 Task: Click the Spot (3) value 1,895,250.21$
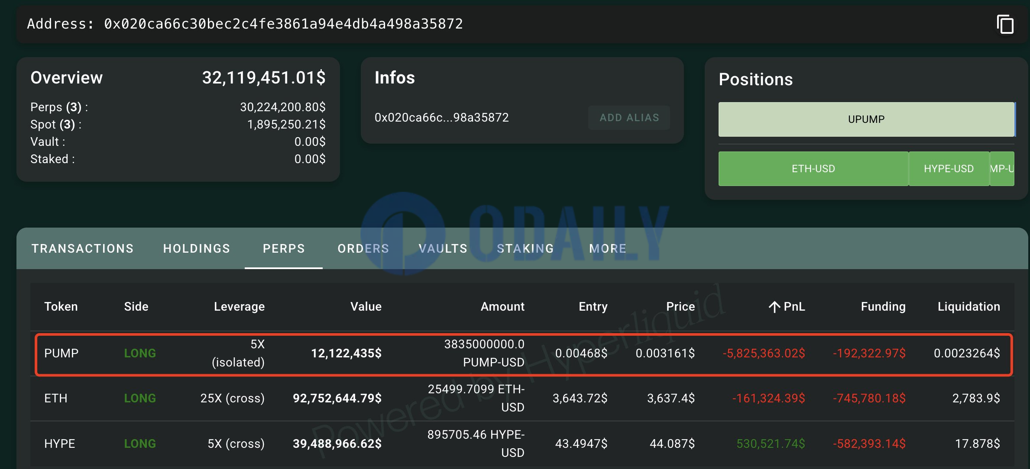[x=286, y=125]
